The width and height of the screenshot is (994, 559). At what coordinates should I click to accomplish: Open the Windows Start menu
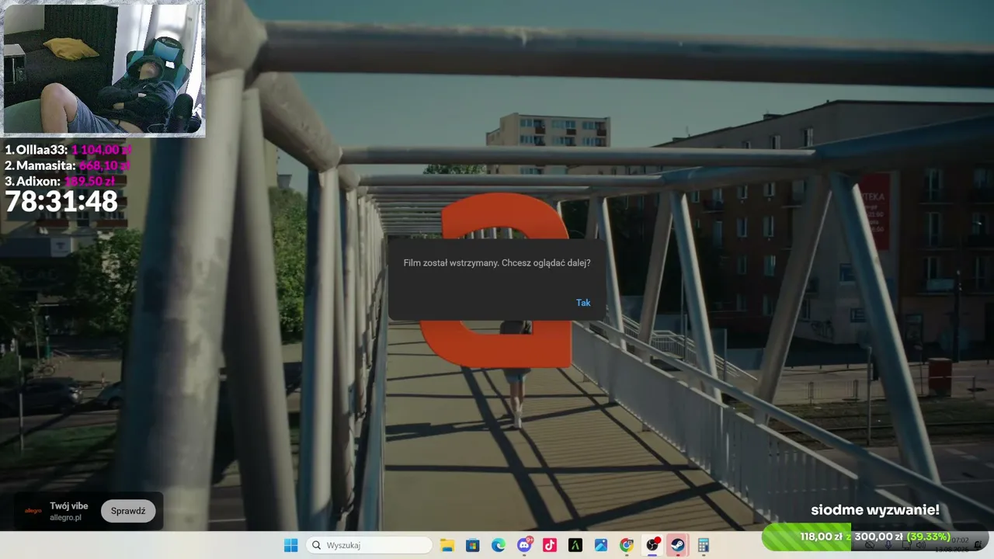(290, 545)
